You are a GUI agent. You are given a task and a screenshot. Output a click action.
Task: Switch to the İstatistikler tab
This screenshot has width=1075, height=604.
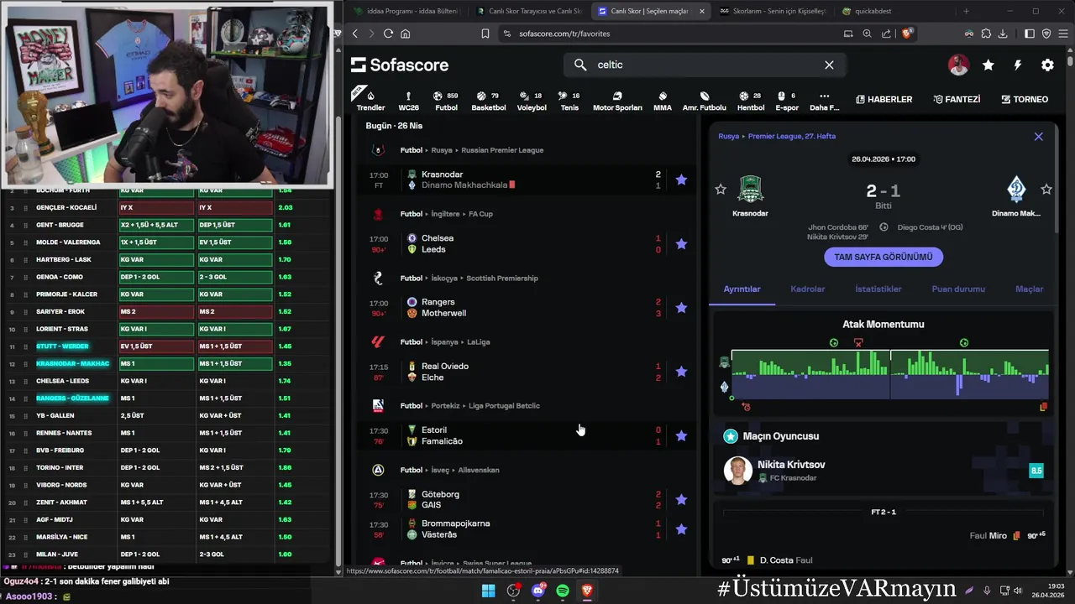[878, 289]
